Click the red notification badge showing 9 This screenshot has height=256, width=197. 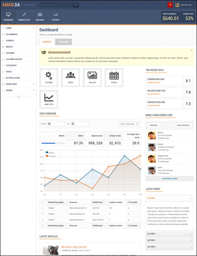click(x=170, y=5)
